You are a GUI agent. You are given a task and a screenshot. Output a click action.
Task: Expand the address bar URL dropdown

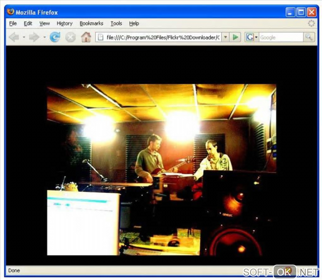click(225, 37)
